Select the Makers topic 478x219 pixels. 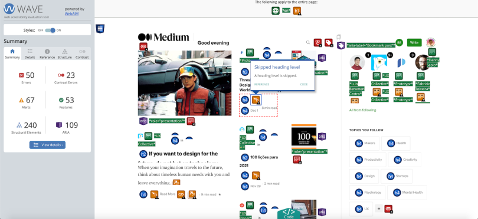(x=364, y=143)
